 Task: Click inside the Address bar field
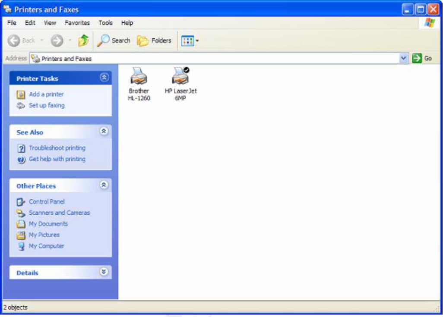pyautogui.click(x=216, y=58)
